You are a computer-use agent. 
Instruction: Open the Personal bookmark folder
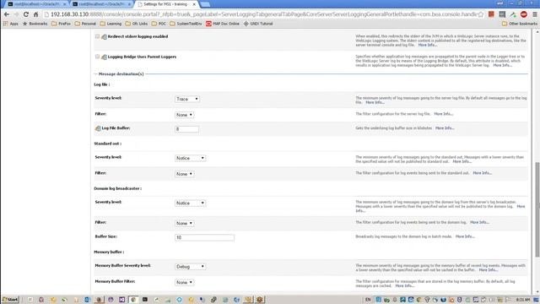click(x=85, y=24)
